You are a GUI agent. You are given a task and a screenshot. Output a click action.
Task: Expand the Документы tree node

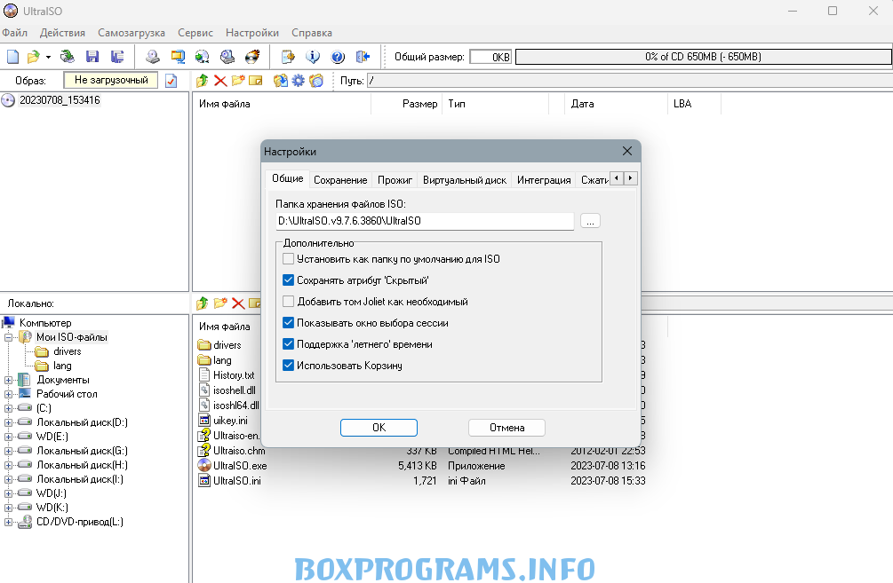tap(9, 380)
